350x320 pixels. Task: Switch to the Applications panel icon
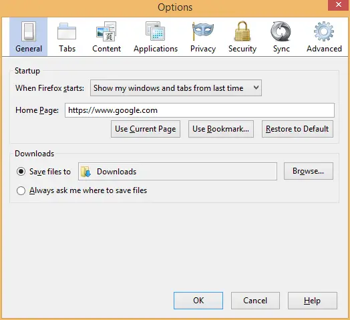156,31
